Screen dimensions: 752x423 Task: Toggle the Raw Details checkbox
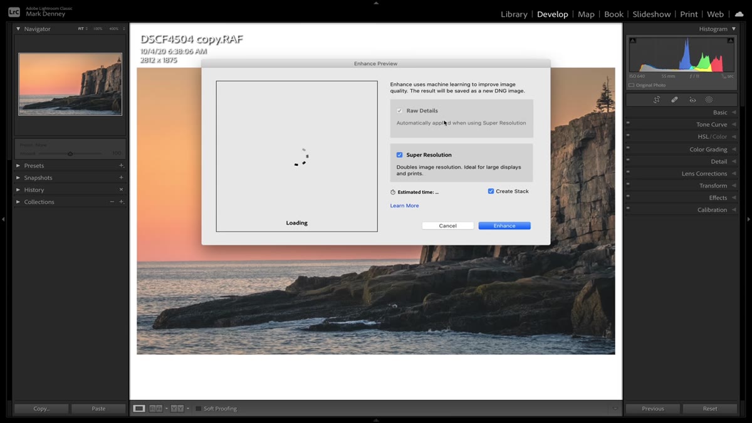399,111
